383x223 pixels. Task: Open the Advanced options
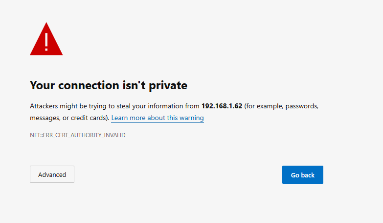52,174
